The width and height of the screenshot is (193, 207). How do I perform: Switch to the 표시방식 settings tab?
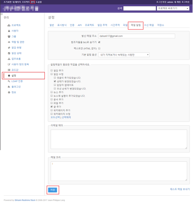click(62, 25)
